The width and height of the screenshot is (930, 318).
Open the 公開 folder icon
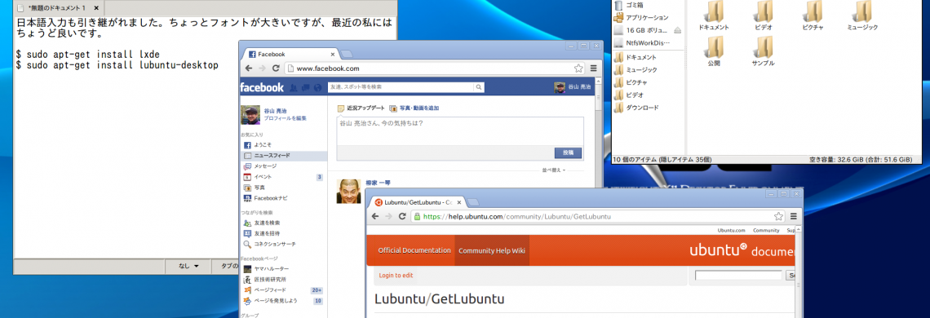[714, 48]
